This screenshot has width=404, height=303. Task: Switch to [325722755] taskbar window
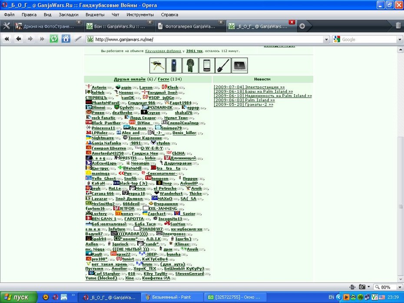click(235, 297)
